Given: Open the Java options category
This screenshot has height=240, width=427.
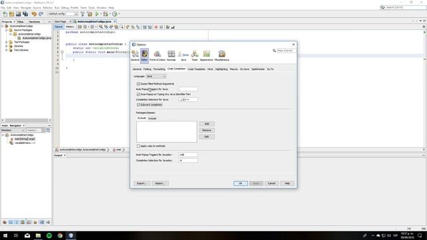Looking at the screenshot, I should click(x=183, y=55).
